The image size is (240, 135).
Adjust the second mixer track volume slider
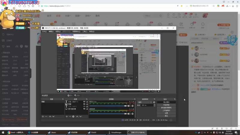(108, 114)
